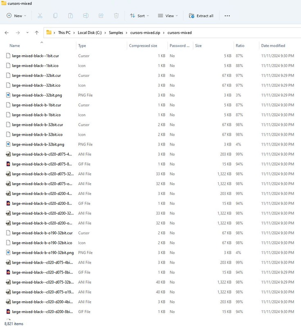Click the Cut scissors icon
Viewport: 301px width, 327px height.
point(40,16)
